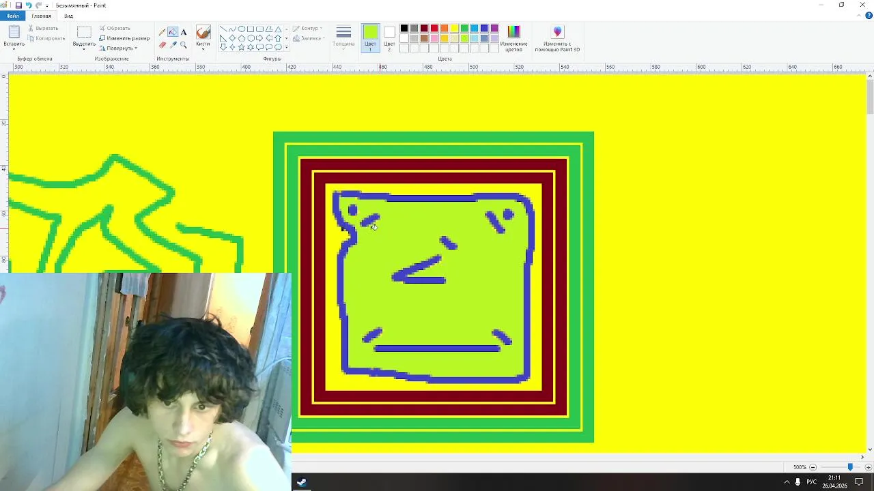Open the File (Файл) menu
The width and height of the screenshot is (874, 491).
(x=13, y=16)
